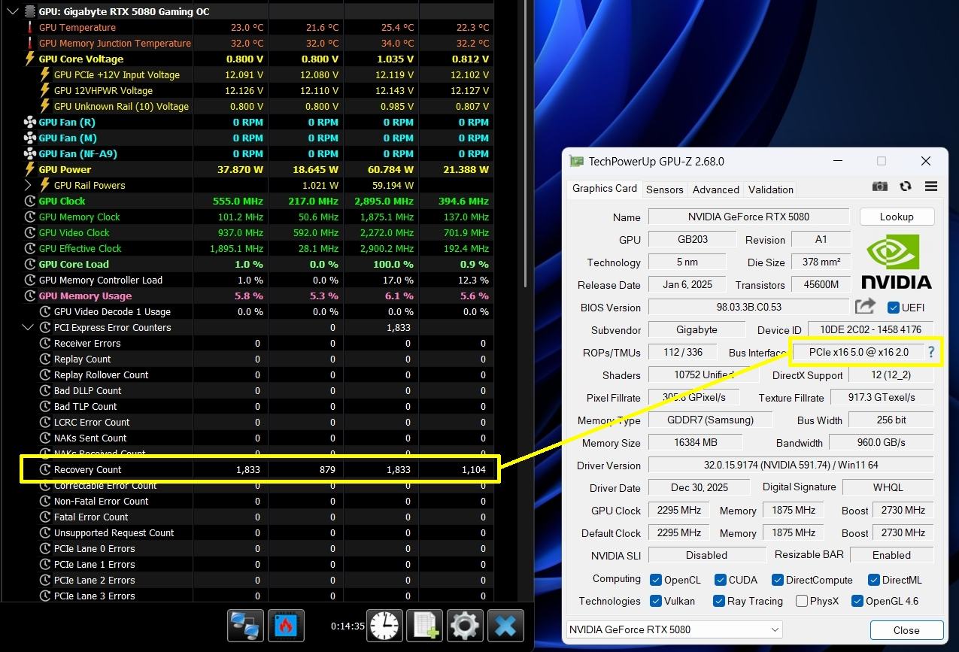959x652 pixels.
Task: Select the Recovery Count row
Action: tap(259, 469)
